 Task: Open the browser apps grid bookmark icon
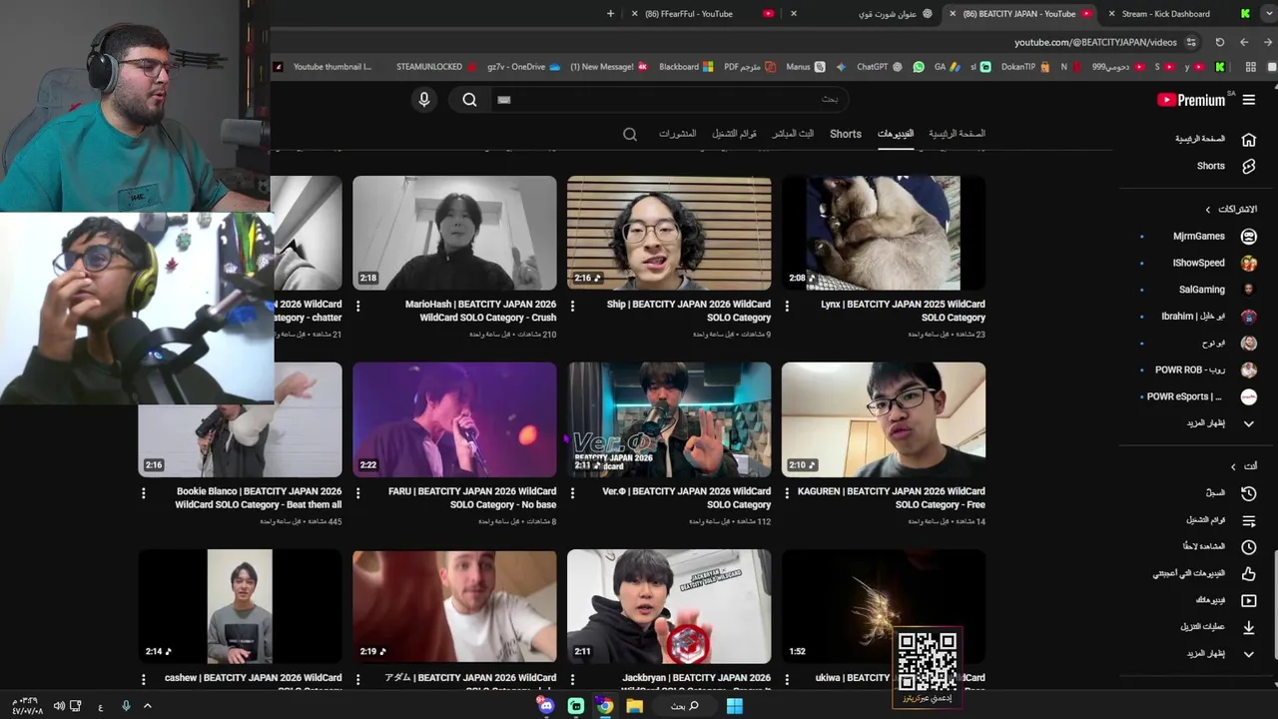1250,67
